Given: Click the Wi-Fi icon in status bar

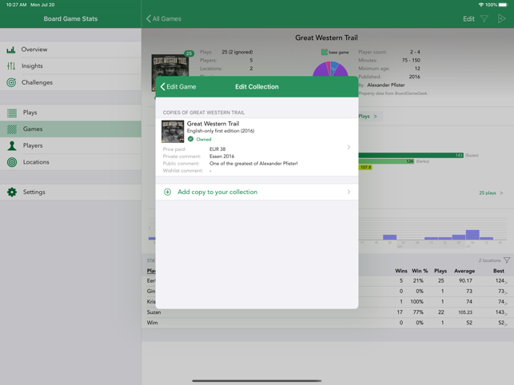Looking at the screenshot, I should tap(481, 5).
